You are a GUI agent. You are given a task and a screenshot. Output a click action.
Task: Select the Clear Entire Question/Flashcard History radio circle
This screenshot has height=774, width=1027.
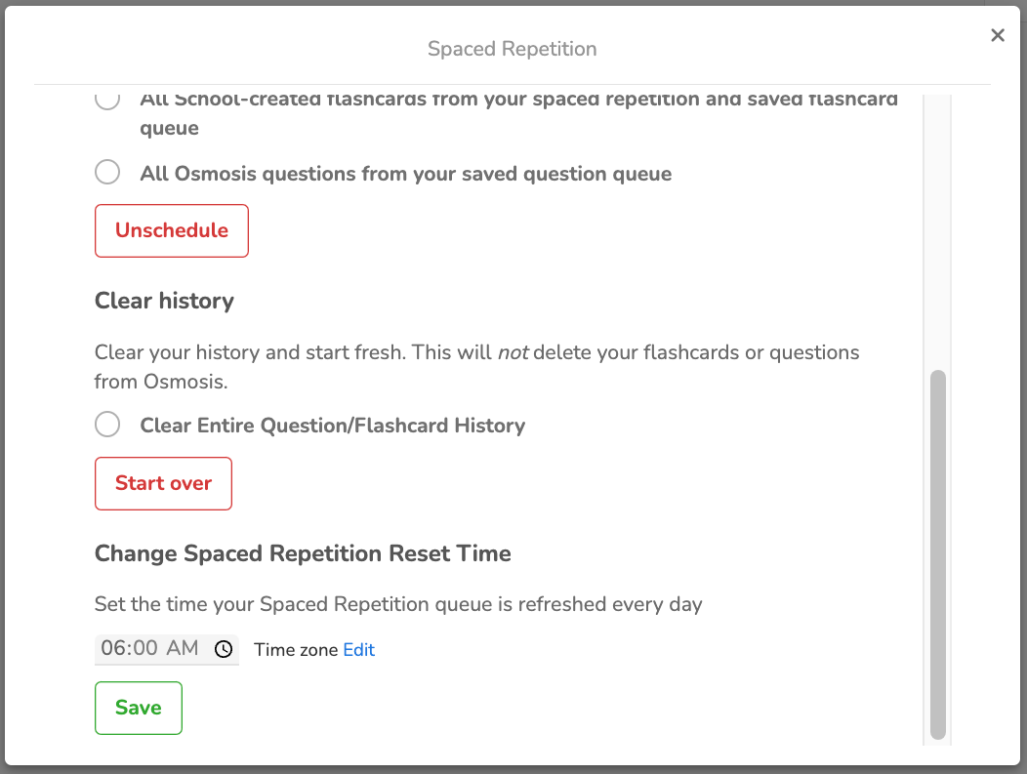107,425
